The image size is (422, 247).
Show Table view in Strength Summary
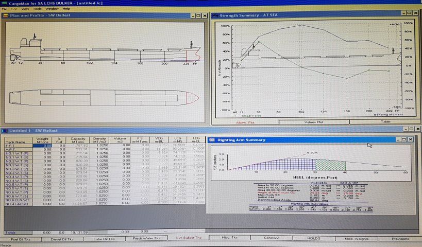[385, 122]
